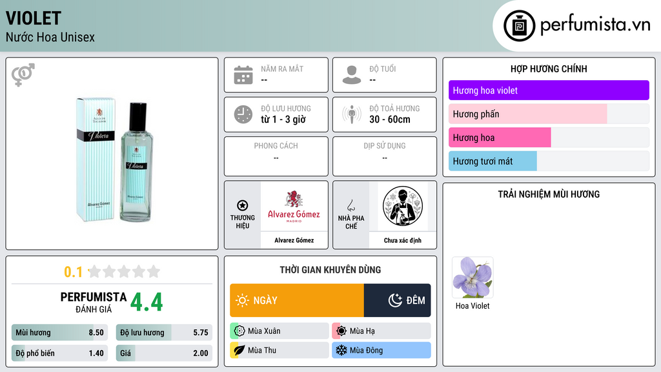Click the Thời gian khuyên dùng heading

[330, 269]
